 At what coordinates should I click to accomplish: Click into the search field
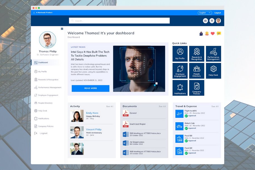click(119, 21)
